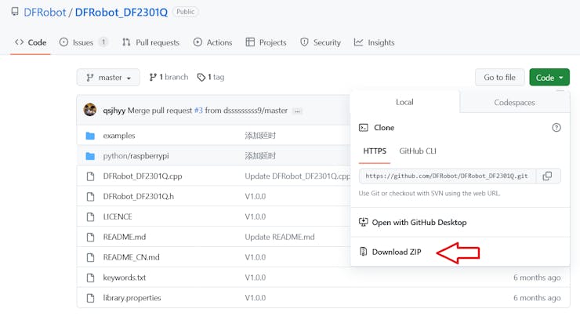Screen dimensions: 580x316
Task: Click Open with GitHub Desktop
Action: pyautogui.click(x=419, y=223)
